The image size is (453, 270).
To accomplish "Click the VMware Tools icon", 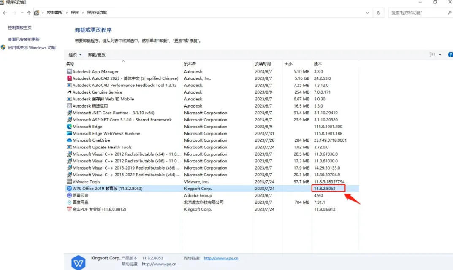I will (x=69, y=182).
